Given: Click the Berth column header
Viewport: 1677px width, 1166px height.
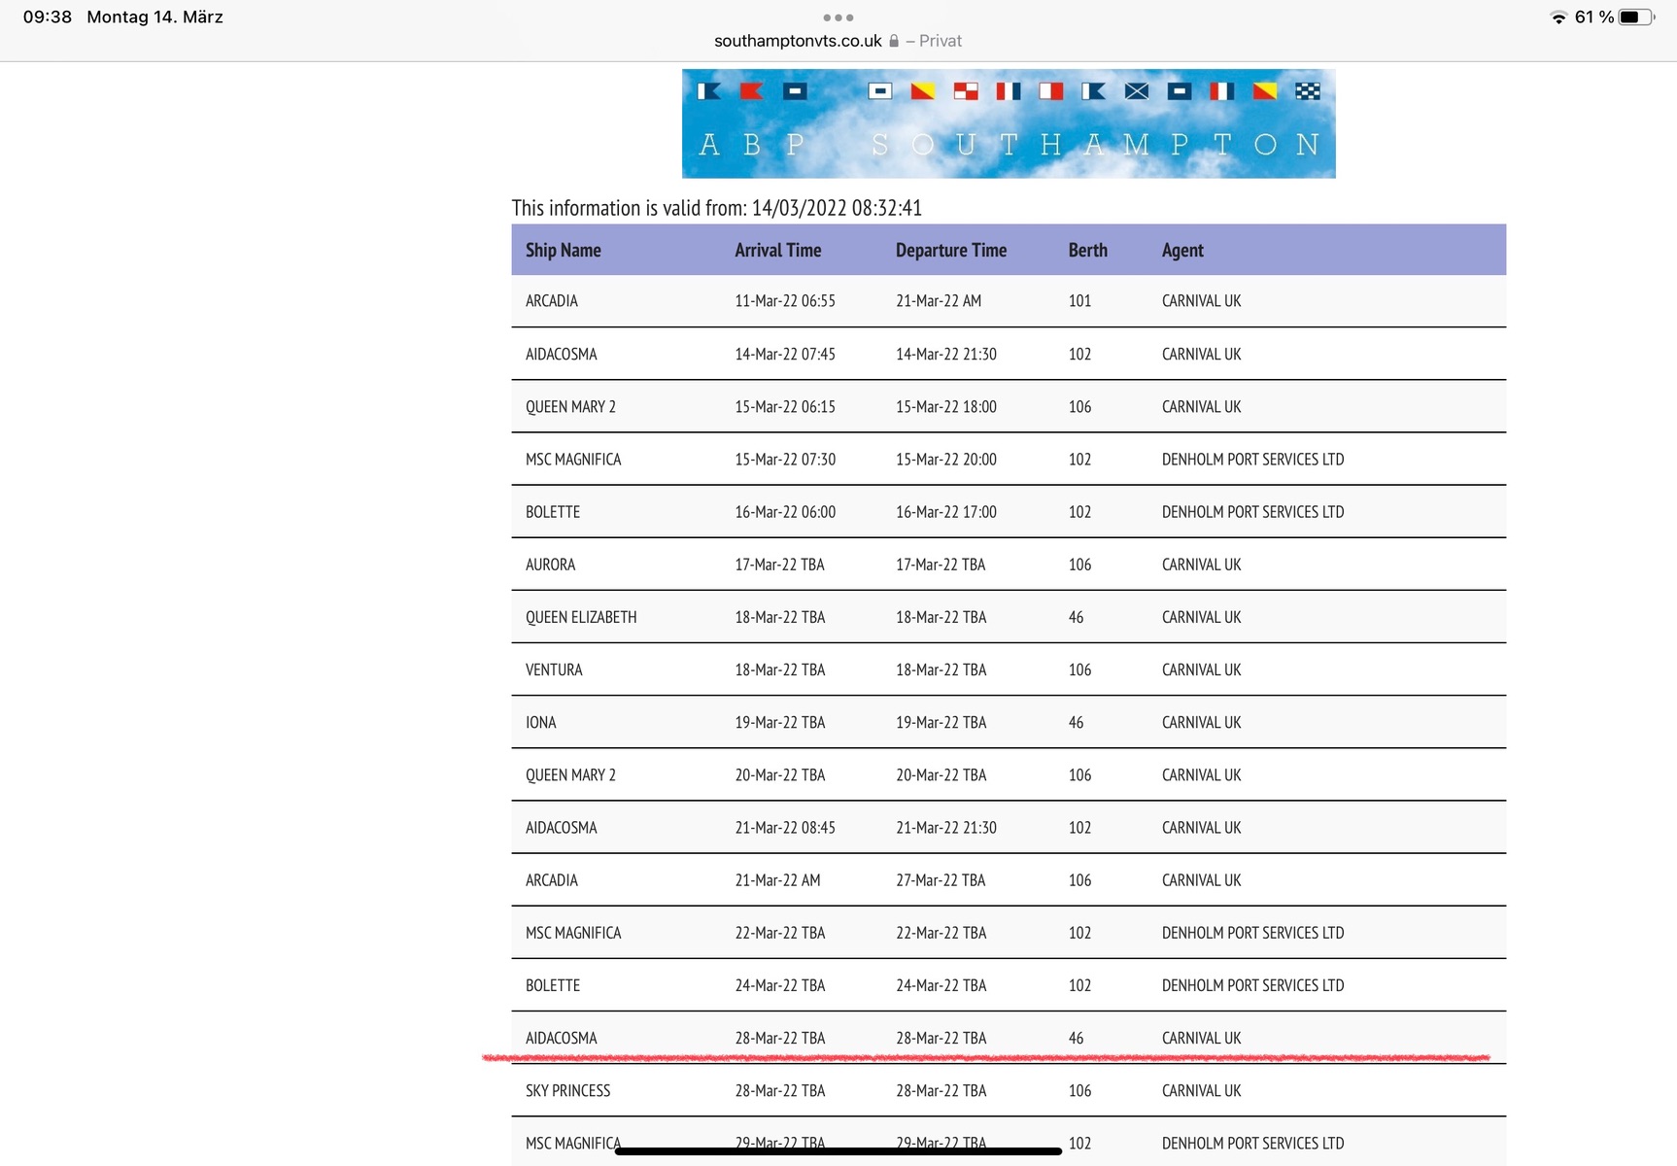Looking at the screenshot, I should pyautogui.click(x=1087, y=250).
